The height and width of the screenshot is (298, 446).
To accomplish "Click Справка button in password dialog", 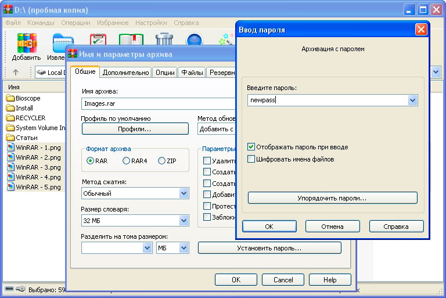I will (396, 227).
